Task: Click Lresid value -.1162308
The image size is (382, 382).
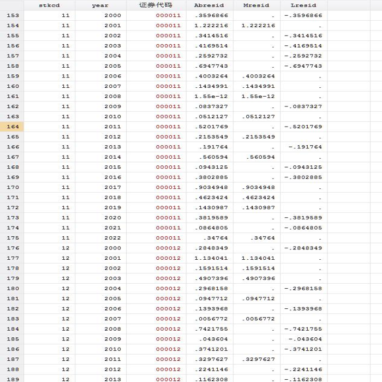Action: (303, 379)
